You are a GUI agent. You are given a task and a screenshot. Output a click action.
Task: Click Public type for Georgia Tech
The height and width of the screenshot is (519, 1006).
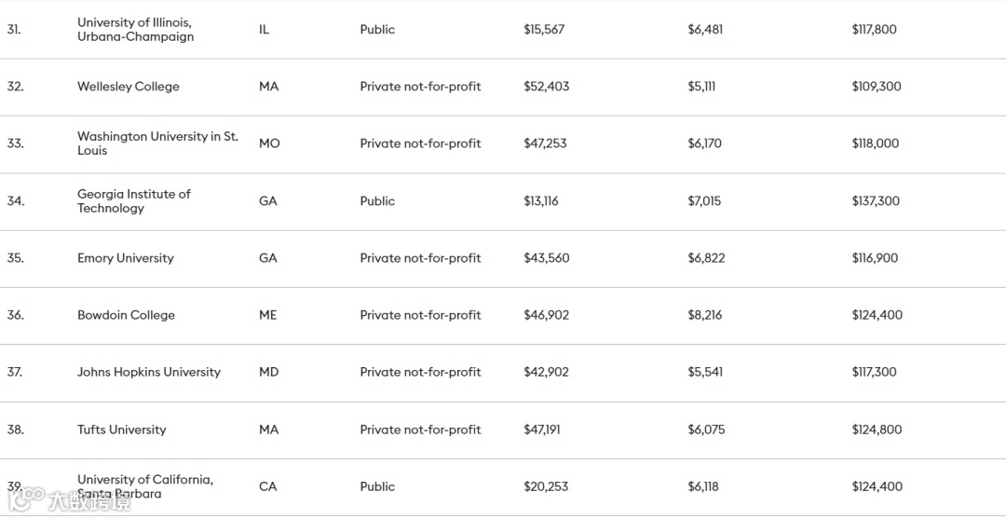pyautogui.click(x=377, y=201)
